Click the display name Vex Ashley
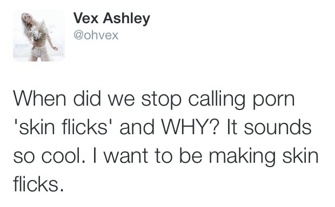Image resolution: width=335 pixels, height=207 pixels. 111,19
